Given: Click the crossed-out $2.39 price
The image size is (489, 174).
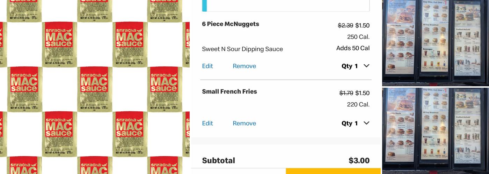Looking at the screenshot, I should 345,25.
